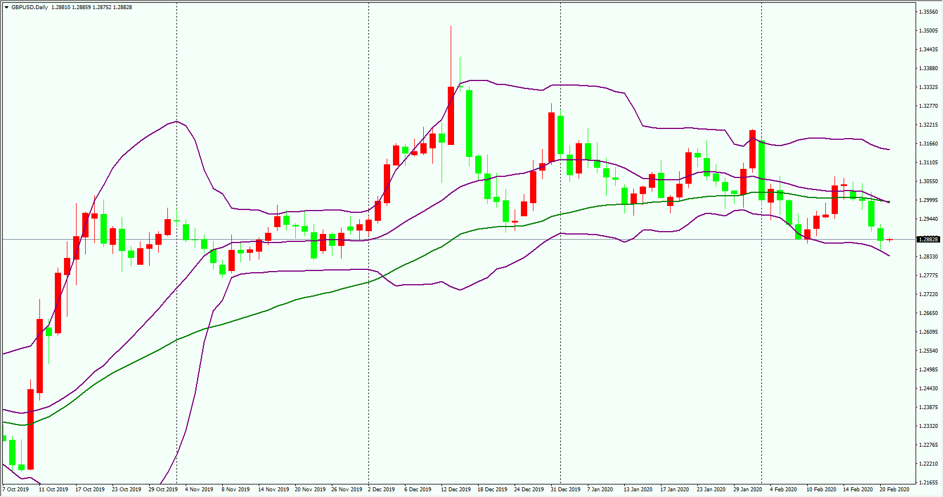
Task: Select the high value 1.28859 in header
Action: 81,7
